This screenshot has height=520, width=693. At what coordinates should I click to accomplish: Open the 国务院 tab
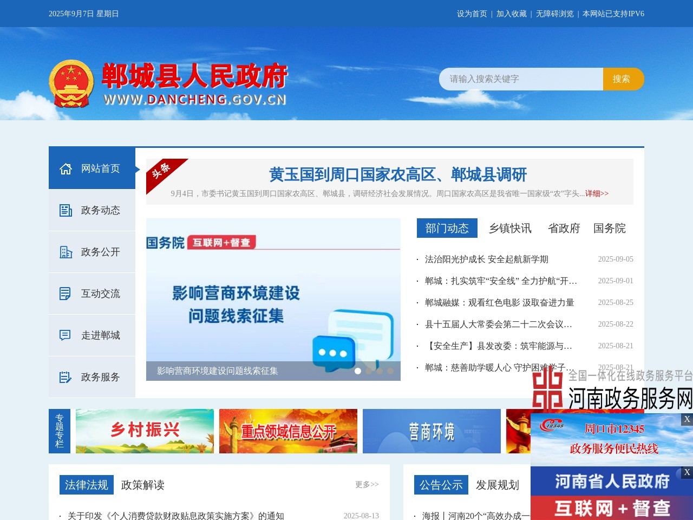[609, 229]
